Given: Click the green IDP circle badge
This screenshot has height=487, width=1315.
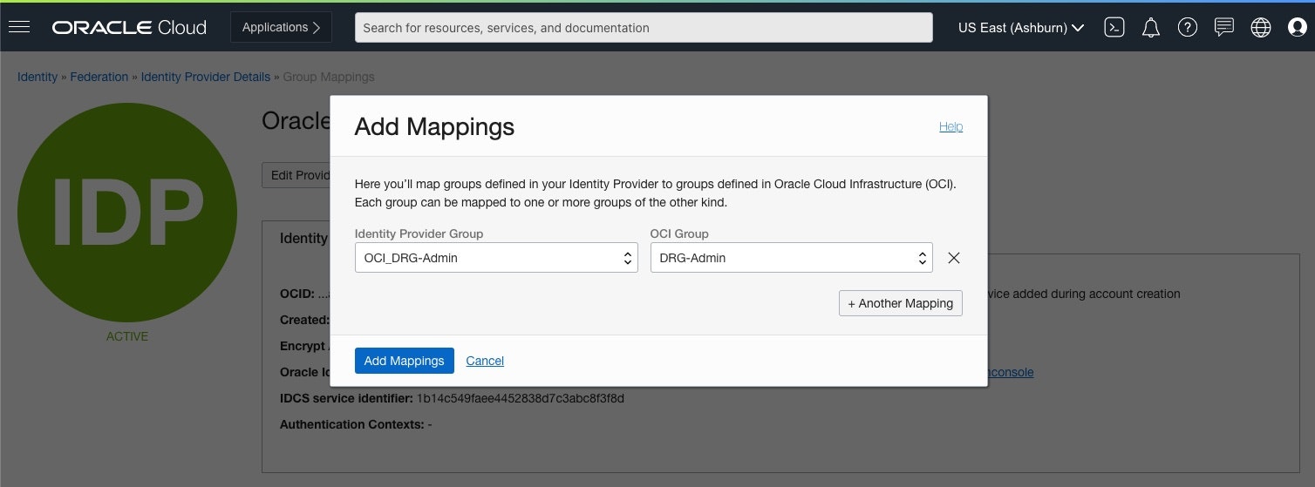Looking at the screenshot, I should point(127,214).
